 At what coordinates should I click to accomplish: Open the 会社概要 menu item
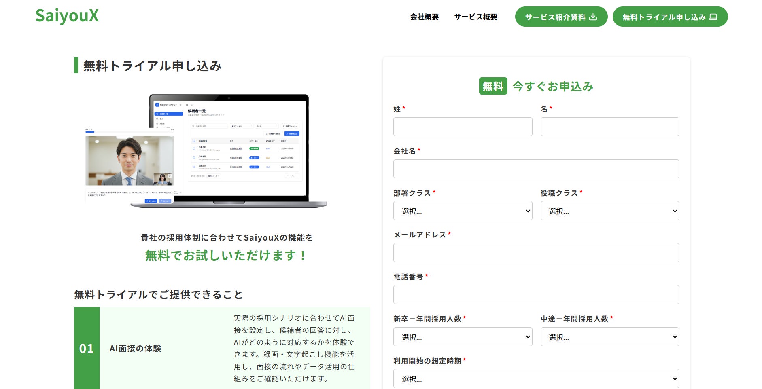(425, 17)
